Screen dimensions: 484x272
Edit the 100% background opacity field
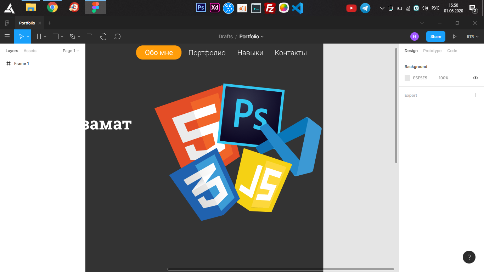point(444,78)
